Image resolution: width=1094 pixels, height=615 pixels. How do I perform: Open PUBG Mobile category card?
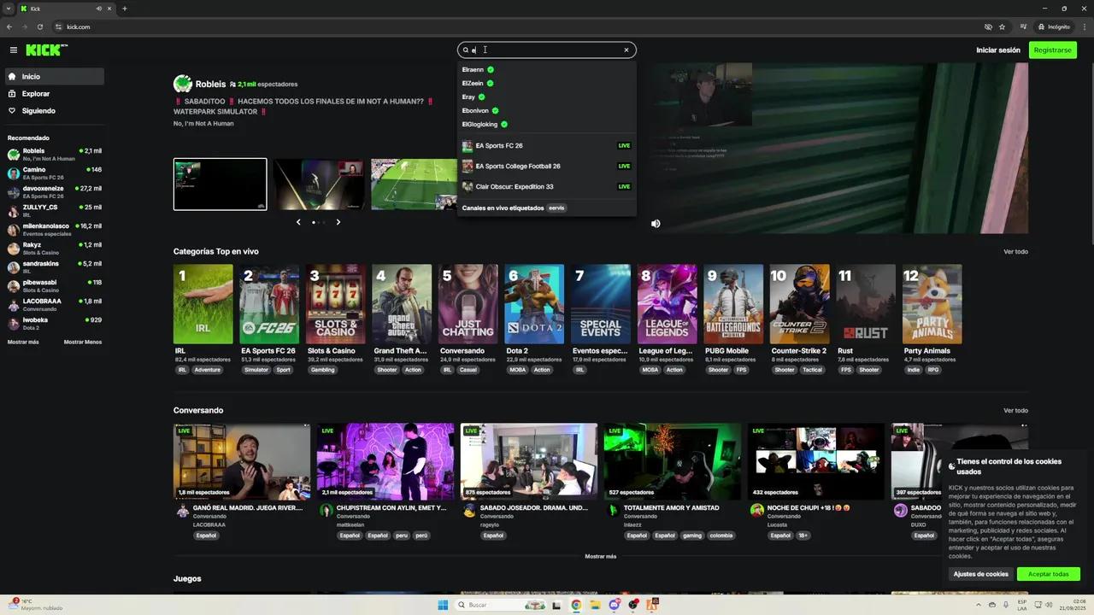(x=733, y=304)
